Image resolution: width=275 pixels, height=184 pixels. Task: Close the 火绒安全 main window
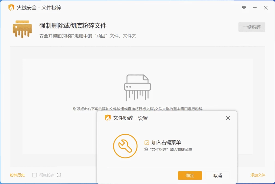point(266,8)
